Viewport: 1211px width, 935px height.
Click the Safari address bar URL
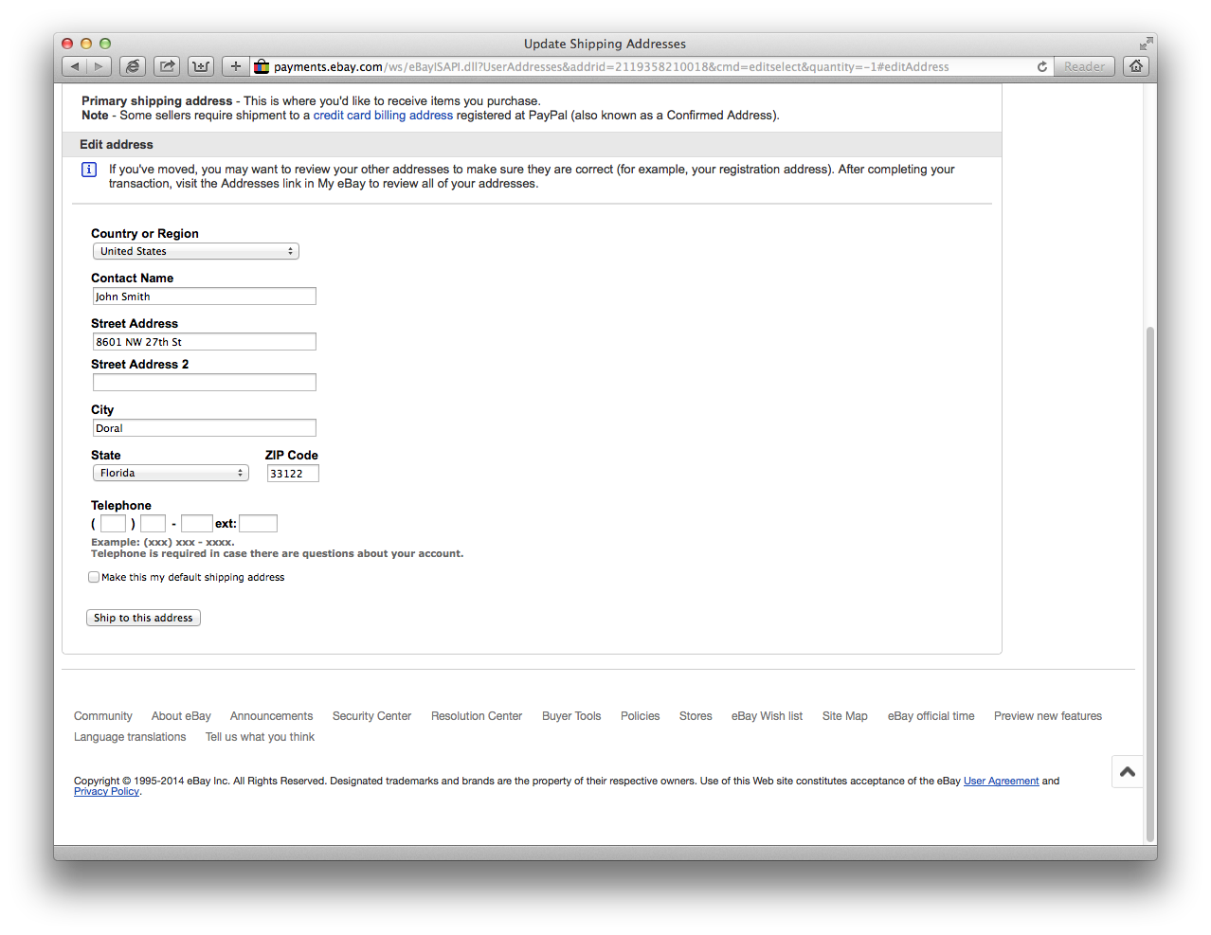611,66
